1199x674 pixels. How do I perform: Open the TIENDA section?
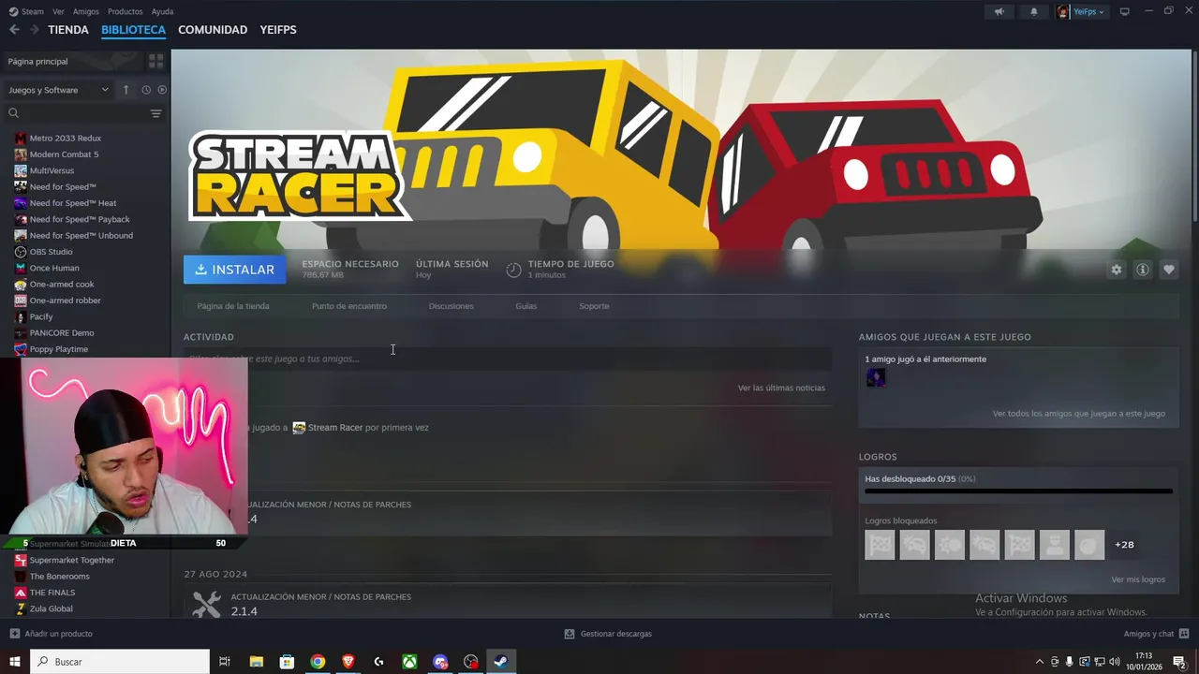68,30
